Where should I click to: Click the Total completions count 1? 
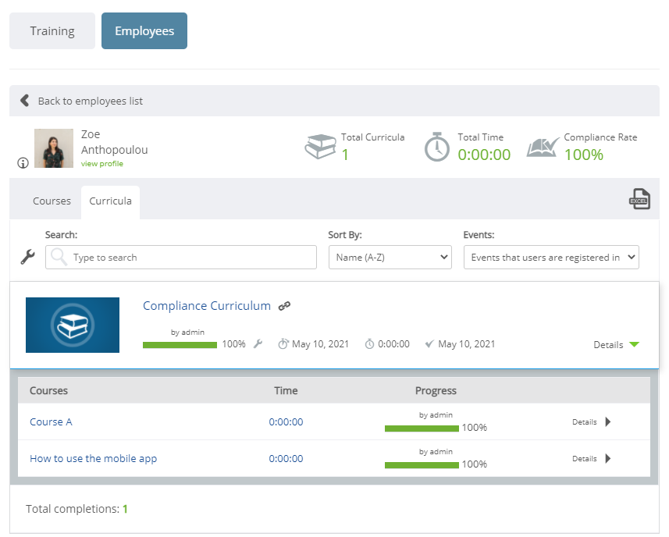(x=125, y=509)
